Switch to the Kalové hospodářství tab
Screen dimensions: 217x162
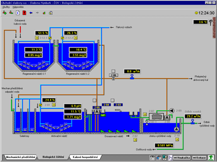[x=85, y=157]
